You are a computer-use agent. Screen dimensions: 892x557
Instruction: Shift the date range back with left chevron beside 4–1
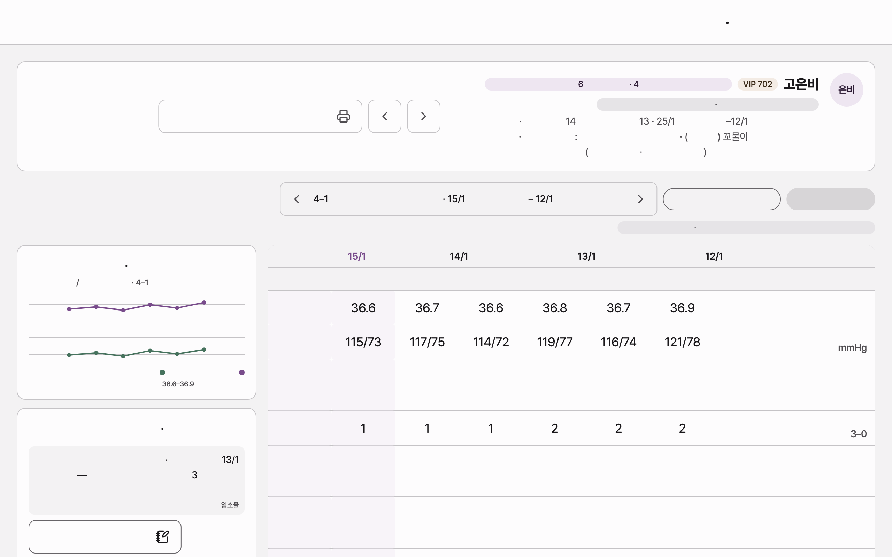coord(297,199)
